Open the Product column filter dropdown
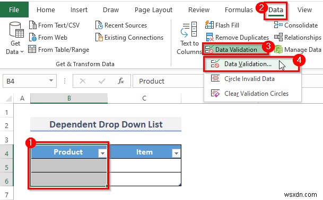Viewport: 323px width, 200px height. (102, 153)
